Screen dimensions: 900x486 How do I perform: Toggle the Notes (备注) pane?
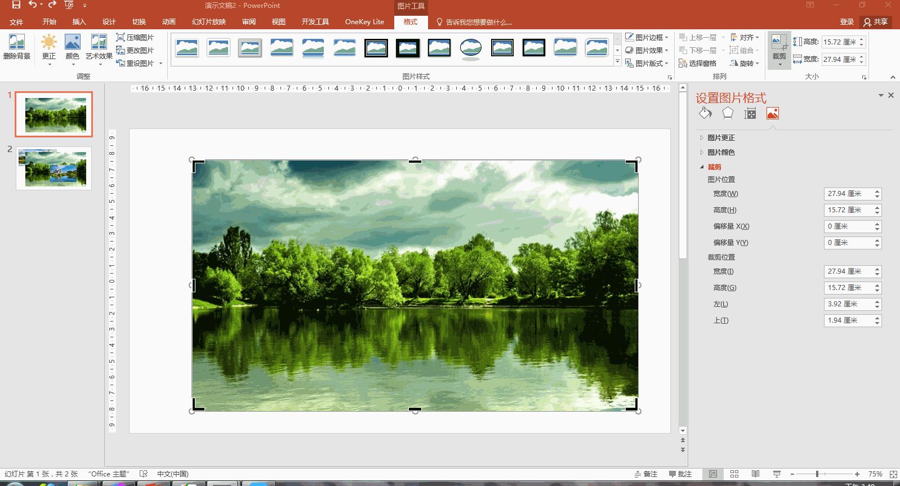coord(646,474)
